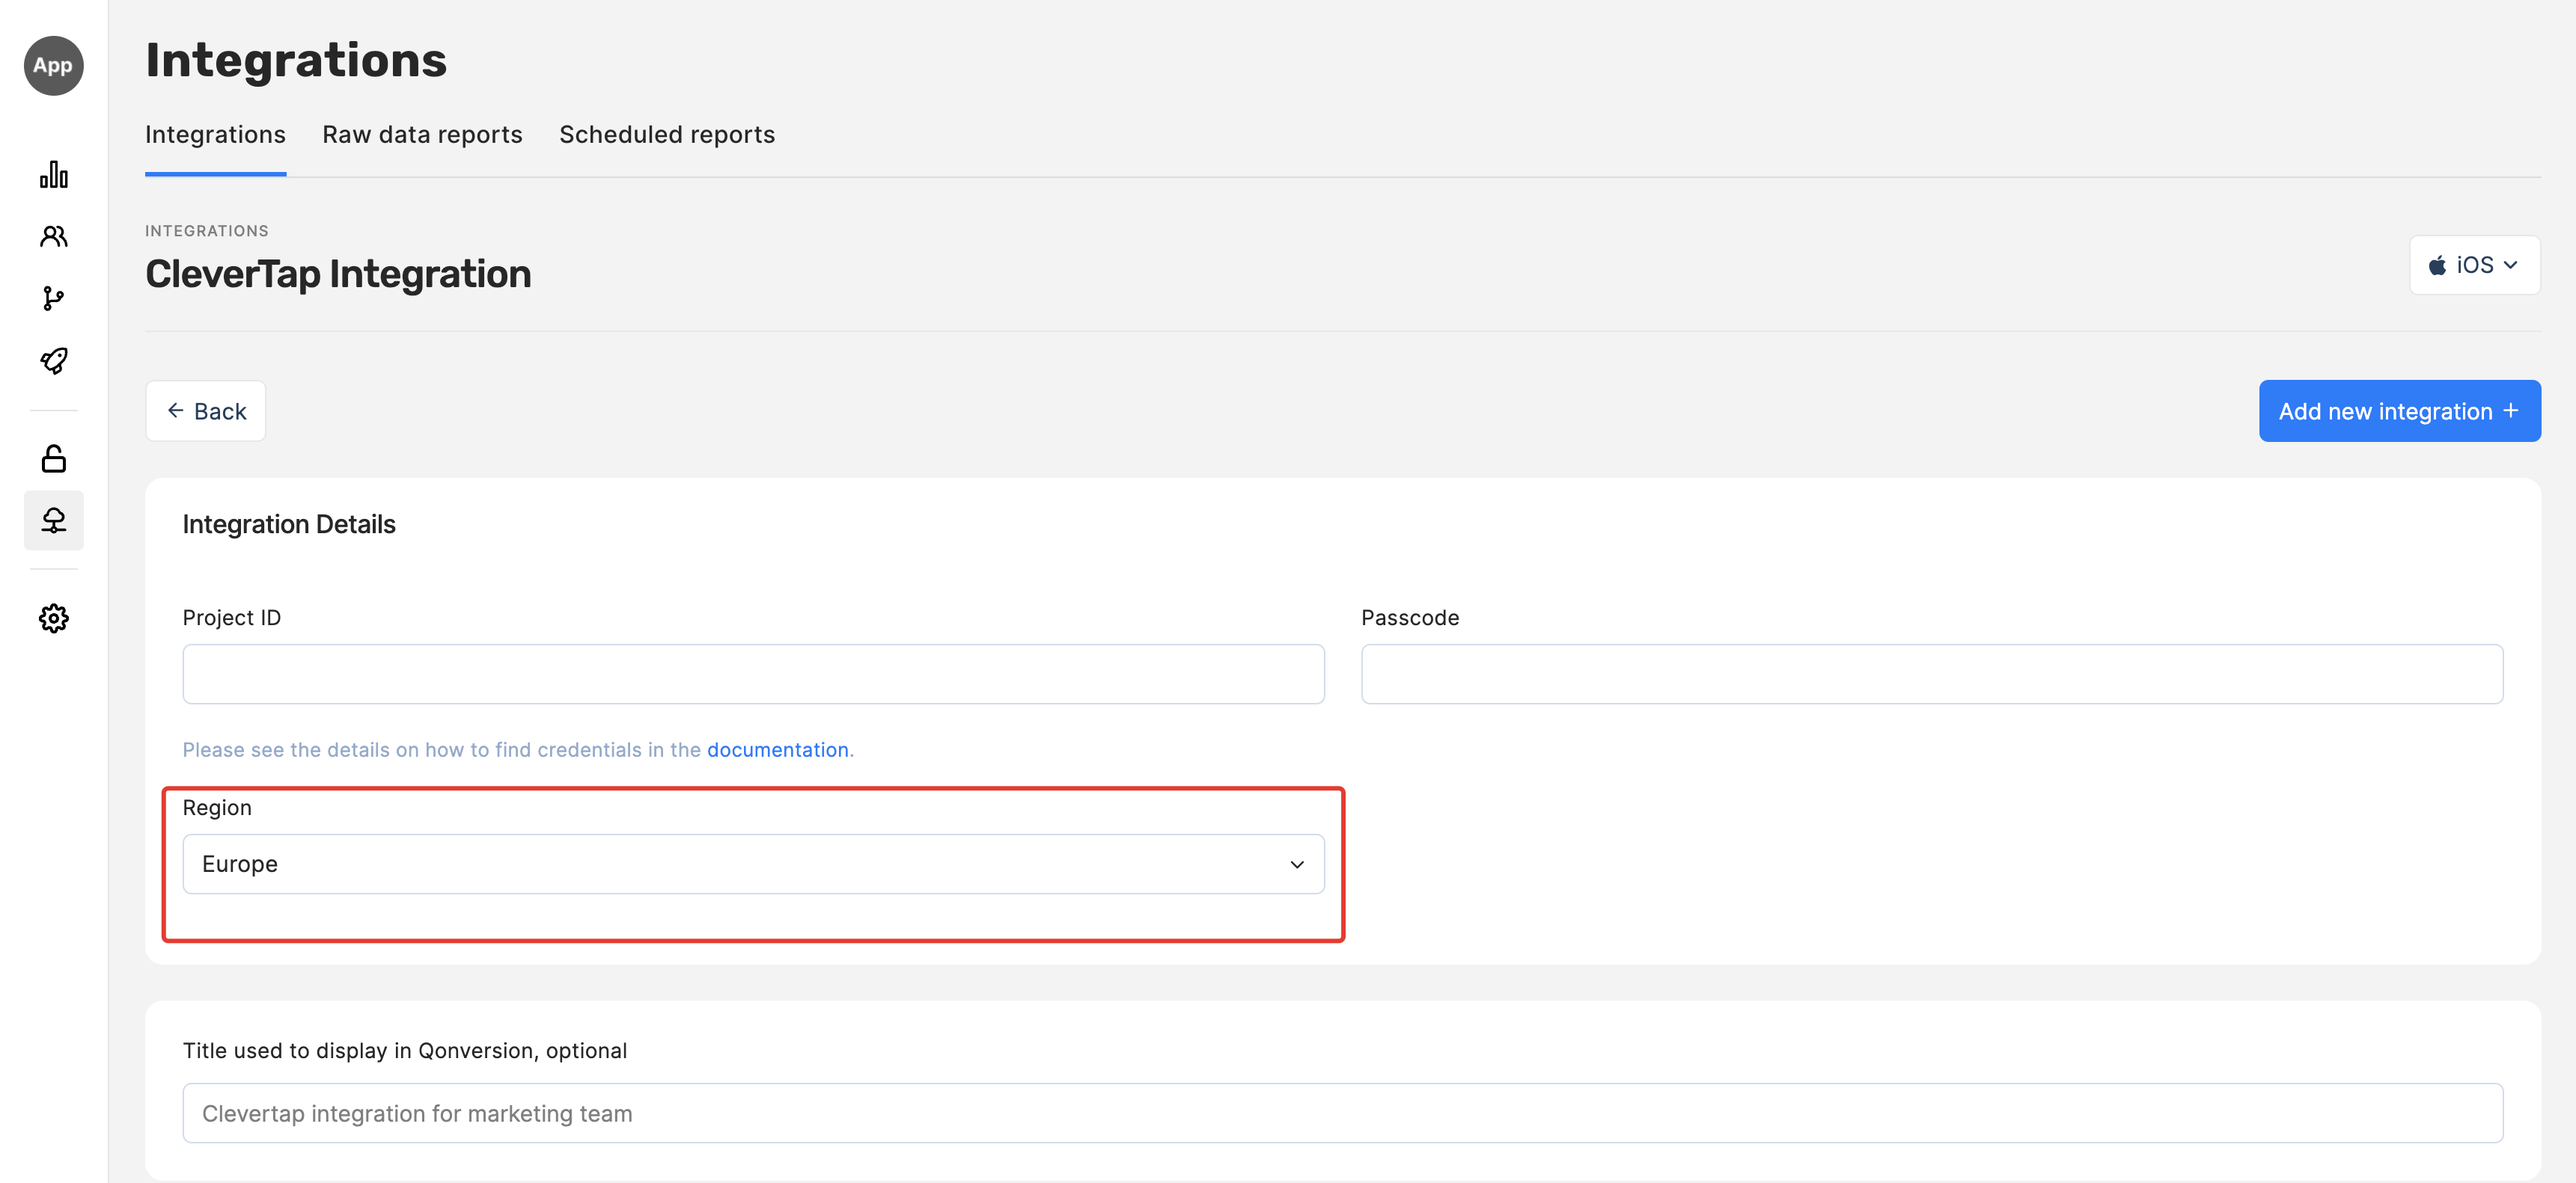Switch to the Integrations tab
The width and height of the screenshot is (2576, 1183).
(215, 135)
